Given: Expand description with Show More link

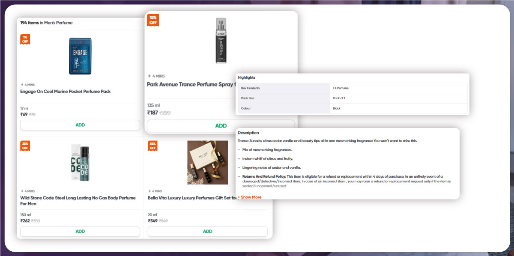Looking at the screenshot, I should tap(250, 197).
